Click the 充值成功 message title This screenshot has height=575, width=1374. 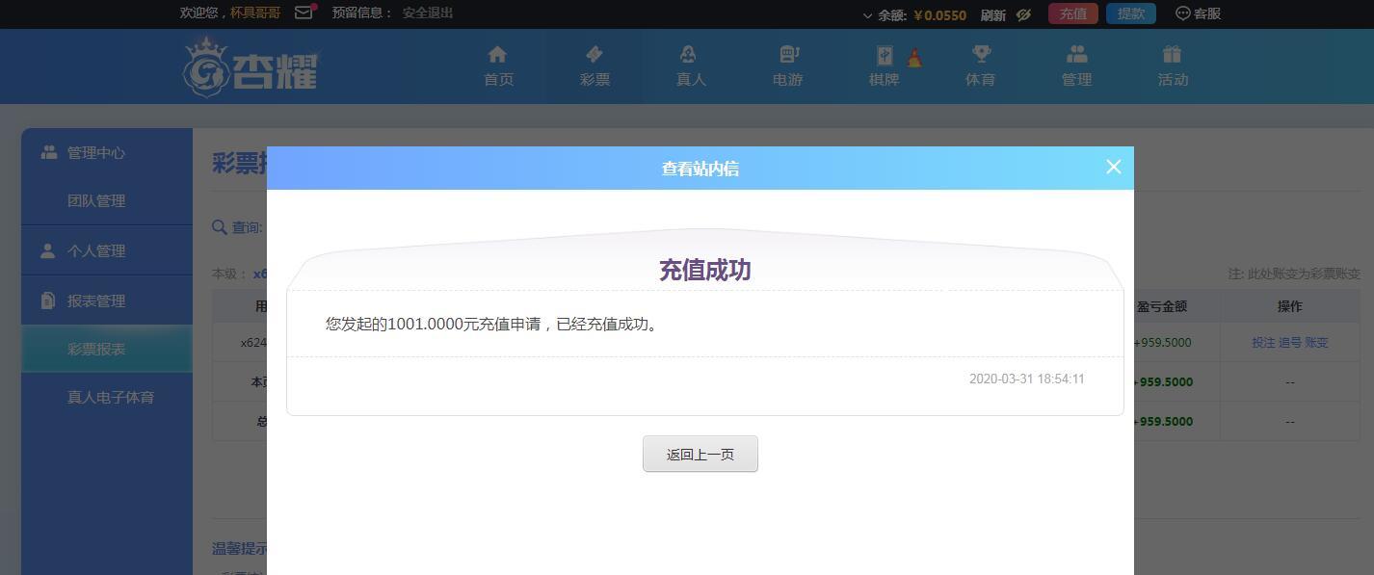coord(705,270)
